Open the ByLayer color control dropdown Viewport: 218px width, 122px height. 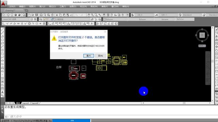tap(115, 19)
